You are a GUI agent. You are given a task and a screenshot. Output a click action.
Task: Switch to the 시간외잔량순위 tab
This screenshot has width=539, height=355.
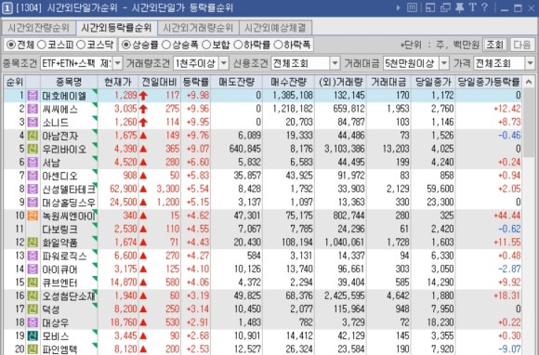coord(38,28)
